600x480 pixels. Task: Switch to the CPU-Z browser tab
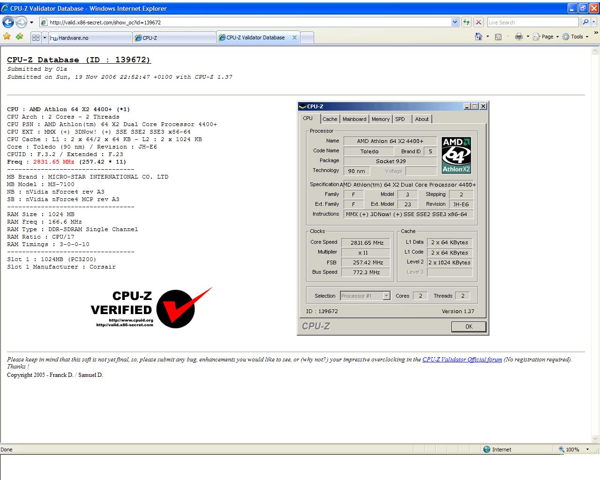[174, 38]
